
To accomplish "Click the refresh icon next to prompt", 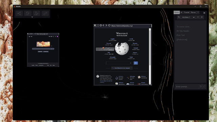I will (204, 87).
